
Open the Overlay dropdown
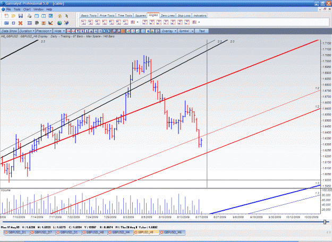169,31
